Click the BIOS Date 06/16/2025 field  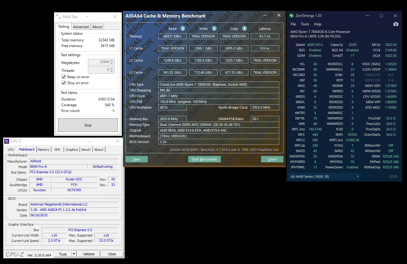[74, 215]
